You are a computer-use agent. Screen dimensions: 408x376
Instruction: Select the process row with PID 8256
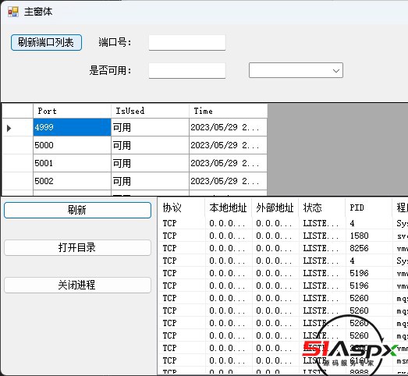(283, 248)
